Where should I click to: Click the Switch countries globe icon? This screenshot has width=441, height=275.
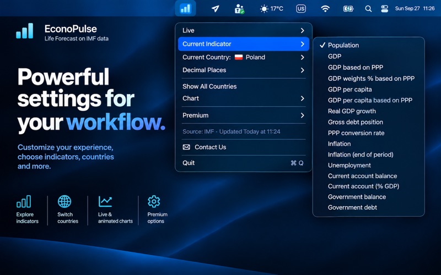[x=64, y=201]
